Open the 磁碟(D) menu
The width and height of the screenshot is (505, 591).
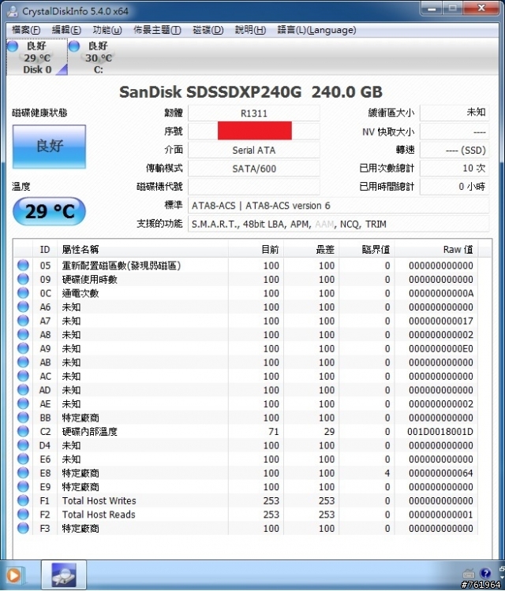click(x=208, y=30)
